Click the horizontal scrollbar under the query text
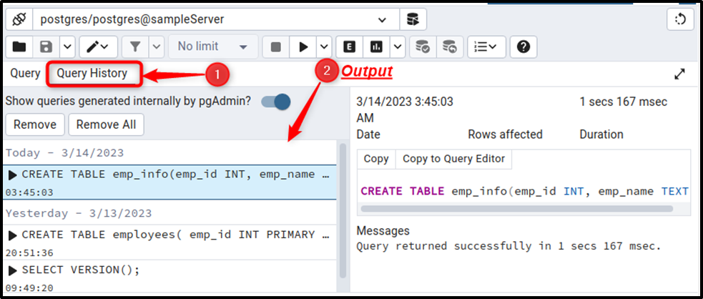 [516, 208]
